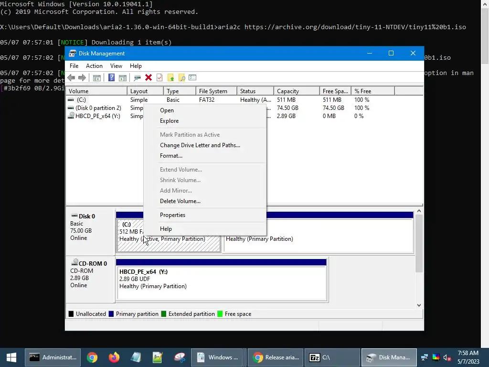
Task: Click the Capacity column header
Action: pyautogui.click(x=297, y=91)
